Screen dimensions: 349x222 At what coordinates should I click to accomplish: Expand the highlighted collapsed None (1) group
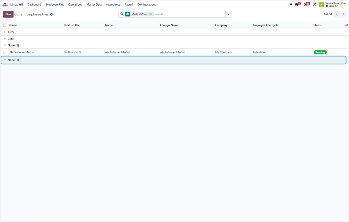(174, 60)
